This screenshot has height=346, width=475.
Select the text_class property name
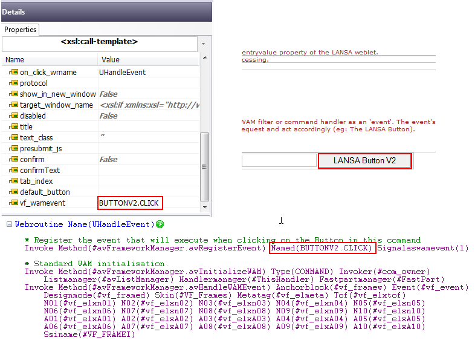(36, 137)
